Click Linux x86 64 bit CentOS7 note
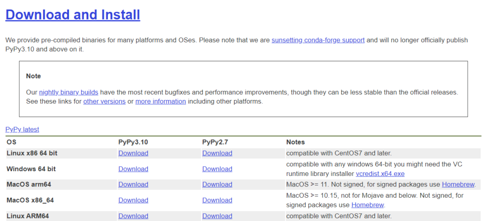The image size is (487, 221). tap(339, 153)
